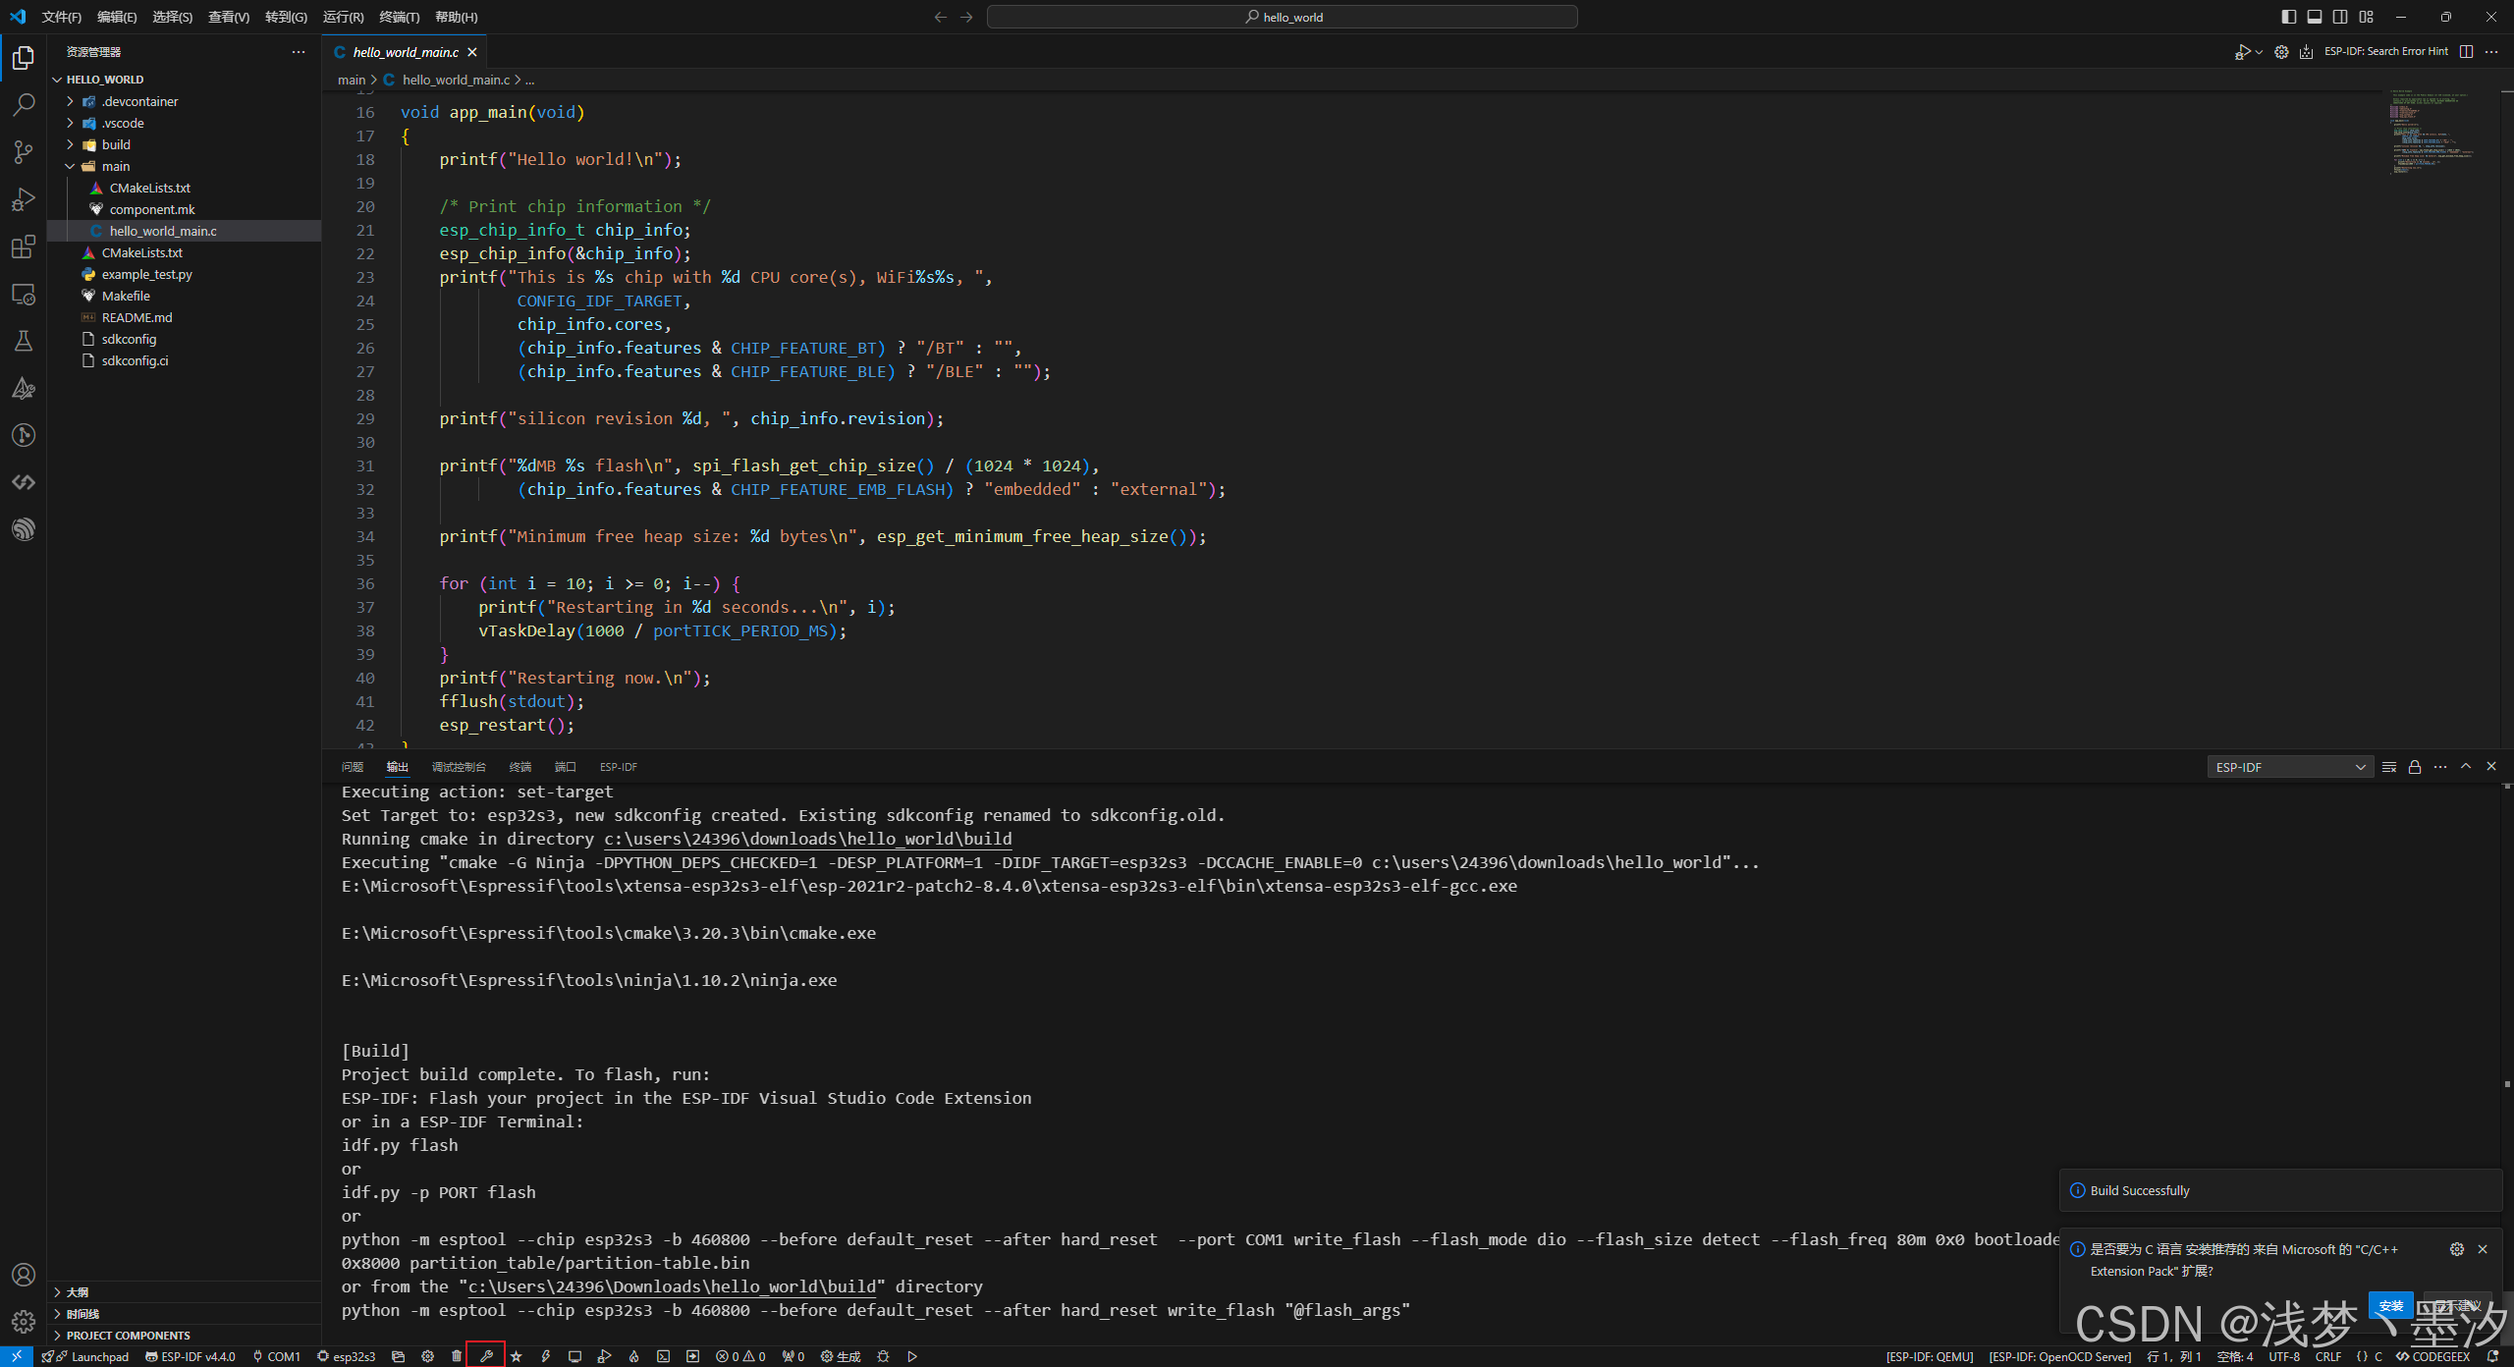Switch to the 终端 panel tab
Image resolution: width=2514 pixels, height=1367 pixels.
[519, 767]
